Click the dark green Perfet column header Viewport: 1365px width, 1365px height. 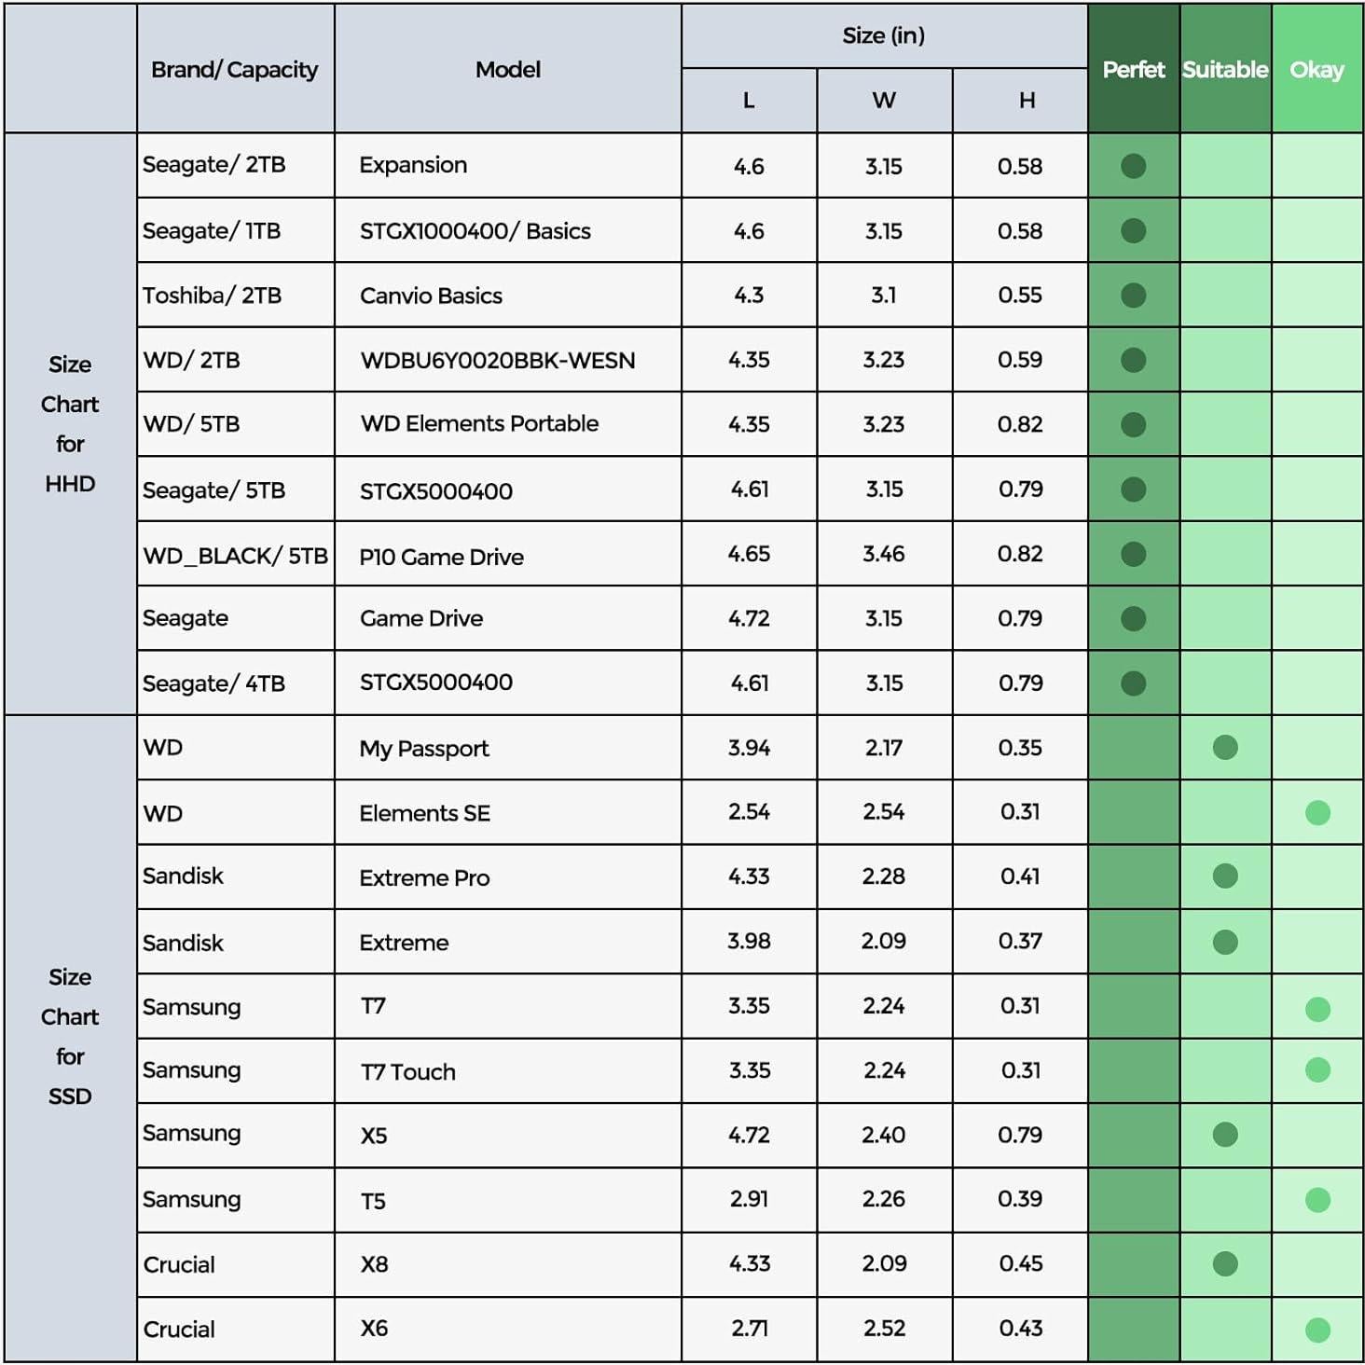1133,69
